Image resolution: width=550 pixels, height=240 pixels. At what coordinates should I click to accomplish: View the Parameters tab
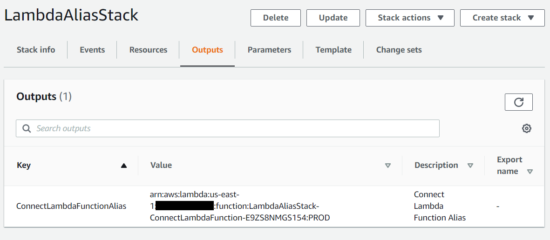(x=269, y=50)
